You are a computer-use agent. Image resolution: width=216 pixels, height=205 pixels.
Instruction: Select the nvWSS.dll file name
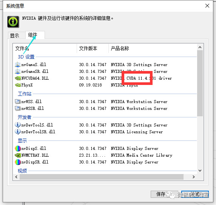[x=31, y=102]
